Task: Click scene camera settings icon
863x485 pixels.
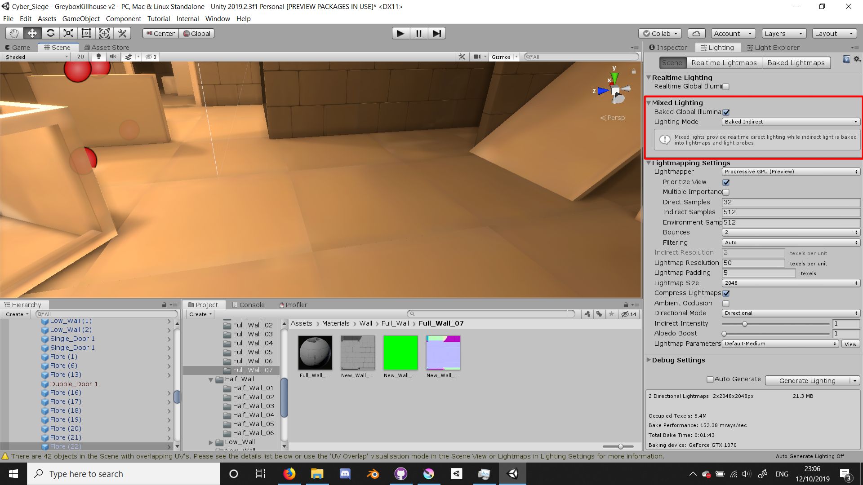Action: pyautogui.click(x=477, y=57)
